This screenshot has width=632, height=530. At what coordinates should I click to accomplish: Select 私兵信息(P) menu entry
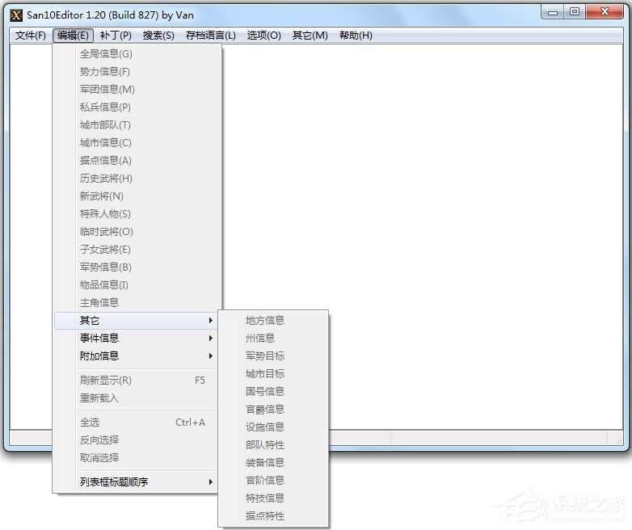click(x=137, y=107)
